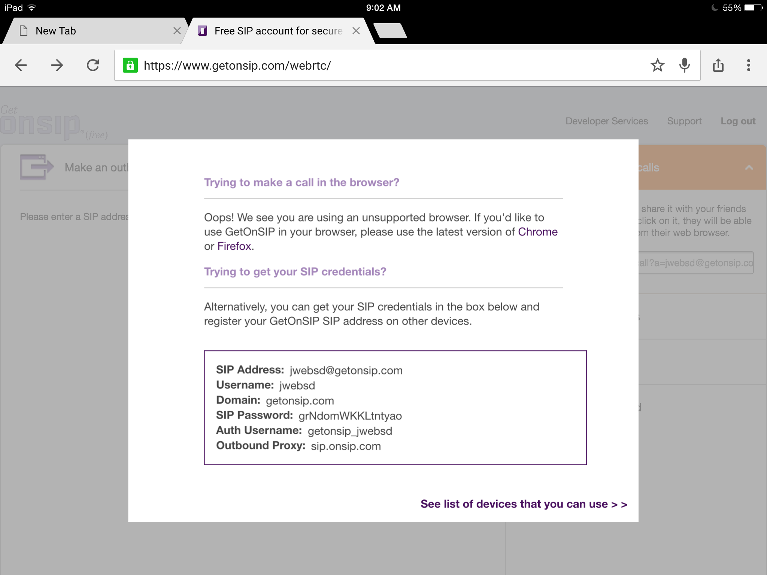Select the Domain value getonsip.com
The width and height of the screenshot is (767, 575).
point(300,401)
